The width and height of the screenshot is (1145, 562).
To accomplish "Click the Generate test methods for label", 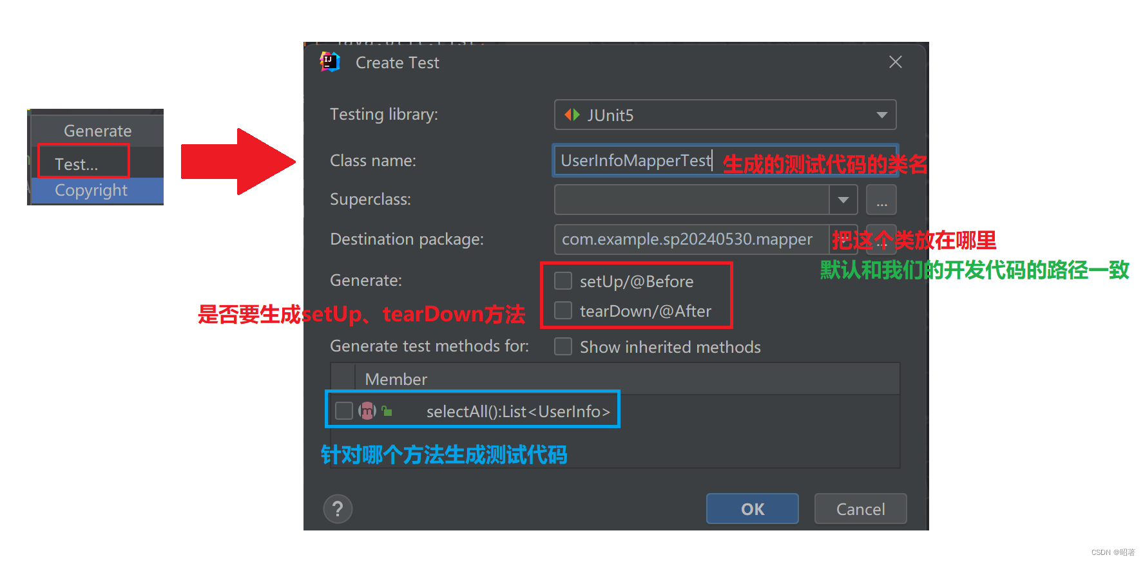I will click(429, 346).
